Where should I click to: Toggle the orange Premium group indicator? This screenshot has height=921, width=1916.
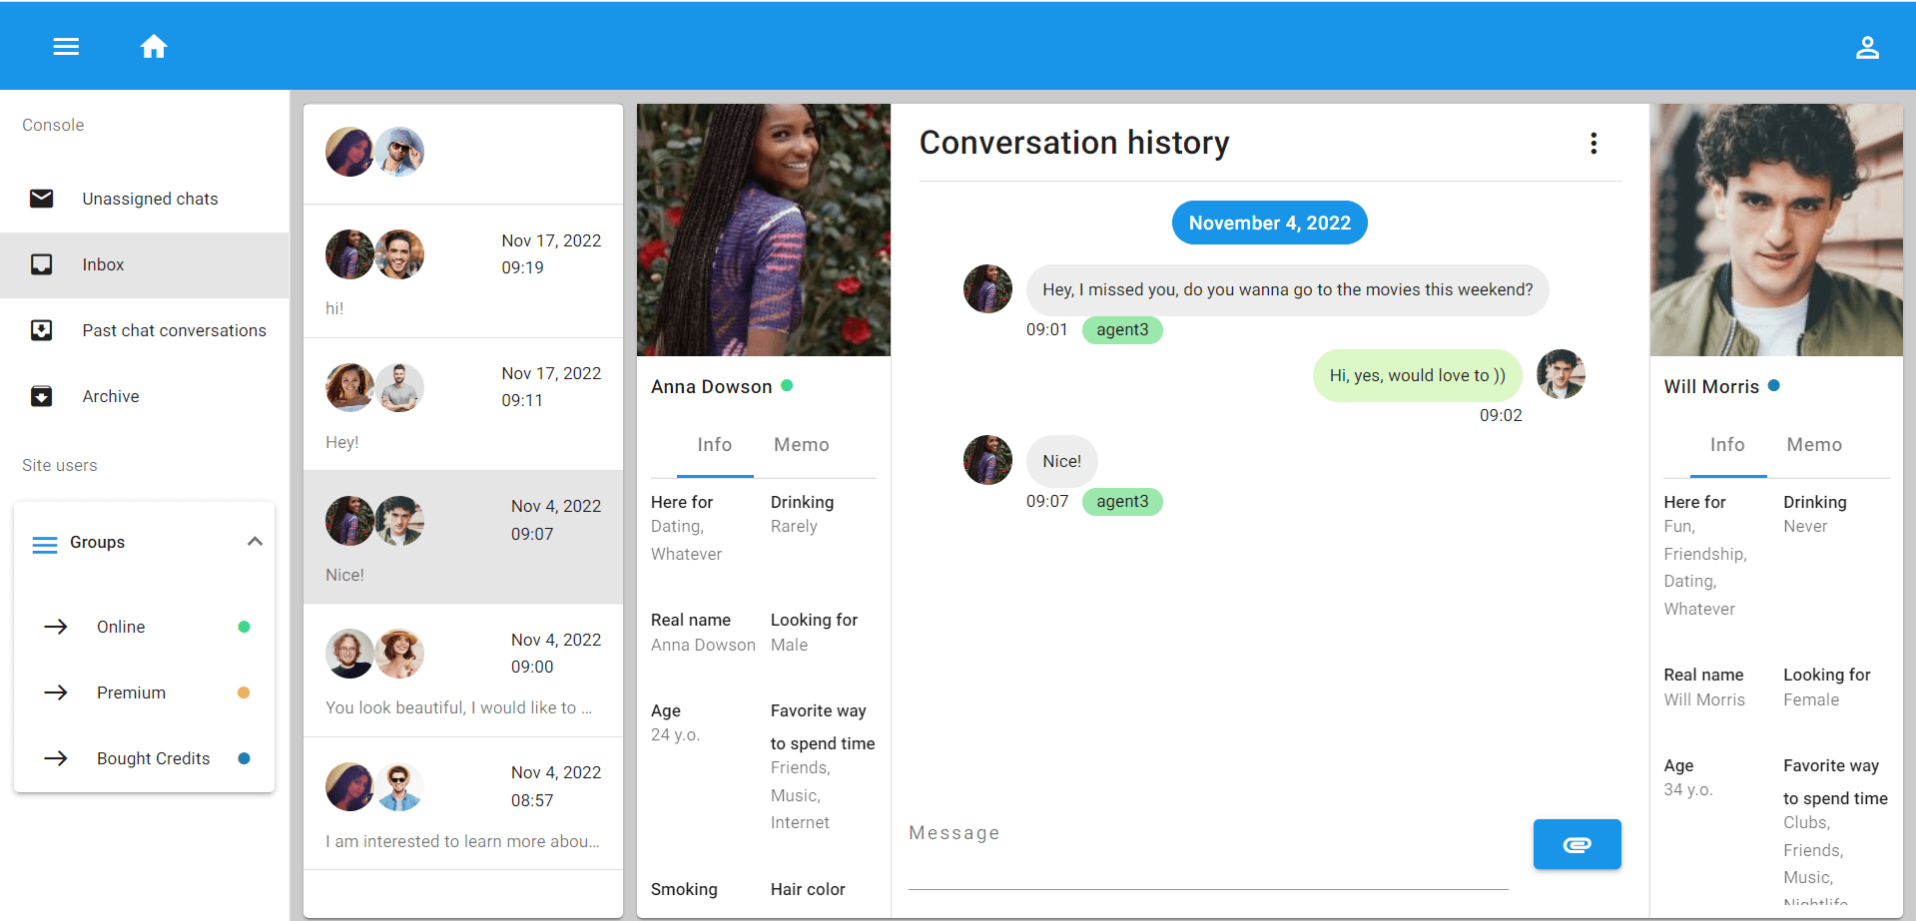[244, 692]
